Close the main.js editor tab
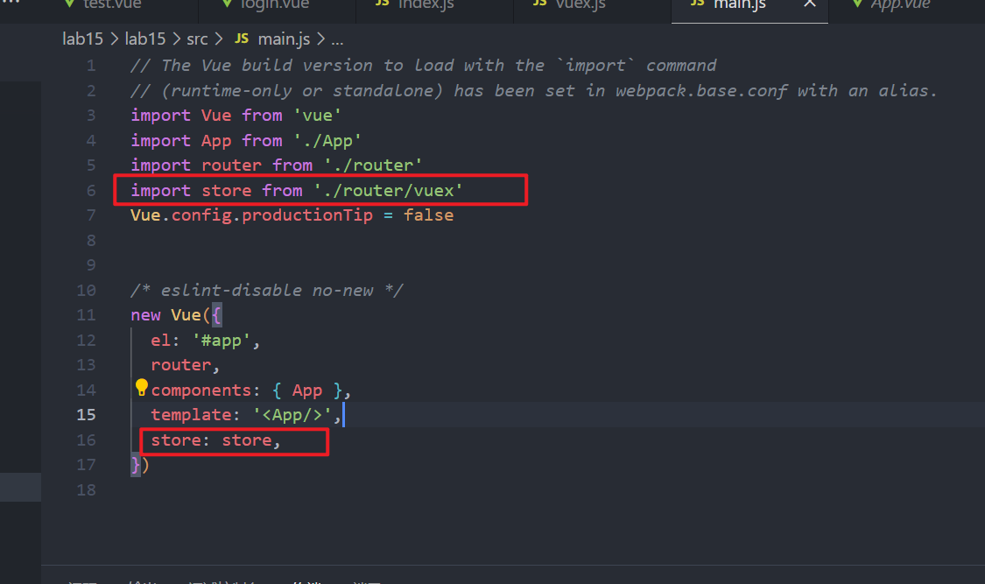 (x=810, y=4)
